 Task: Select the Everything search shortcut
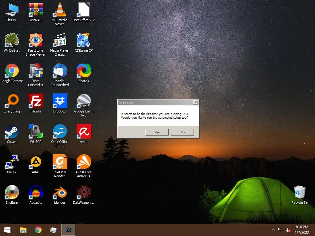12,104
